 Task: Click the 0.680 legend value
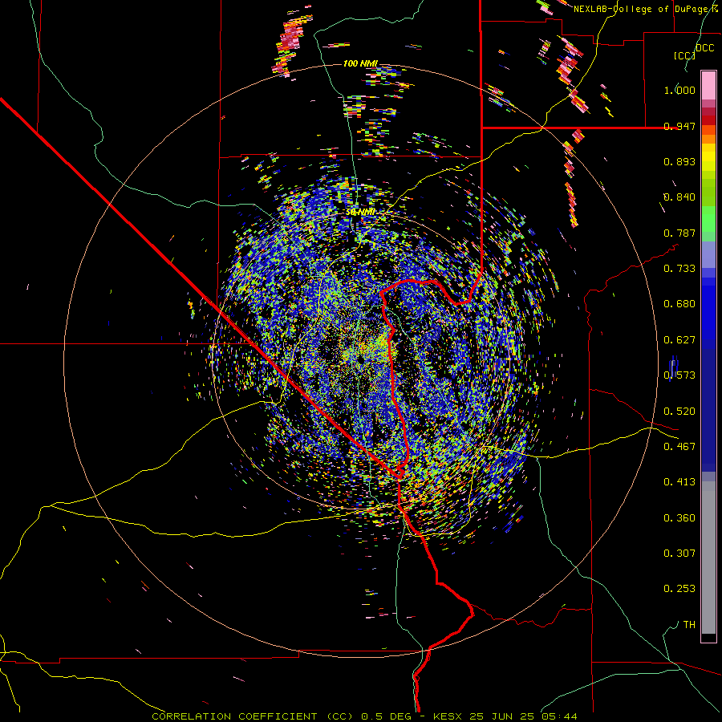click(679, 304)
